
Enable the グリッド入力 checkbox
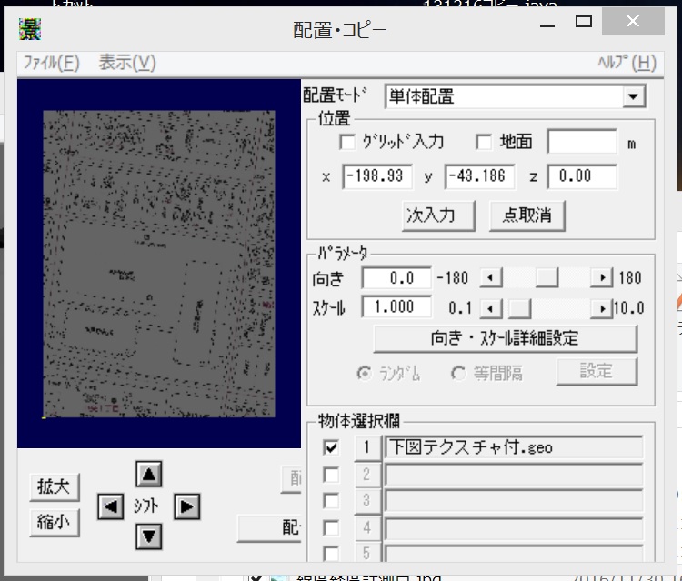[347, 142]
